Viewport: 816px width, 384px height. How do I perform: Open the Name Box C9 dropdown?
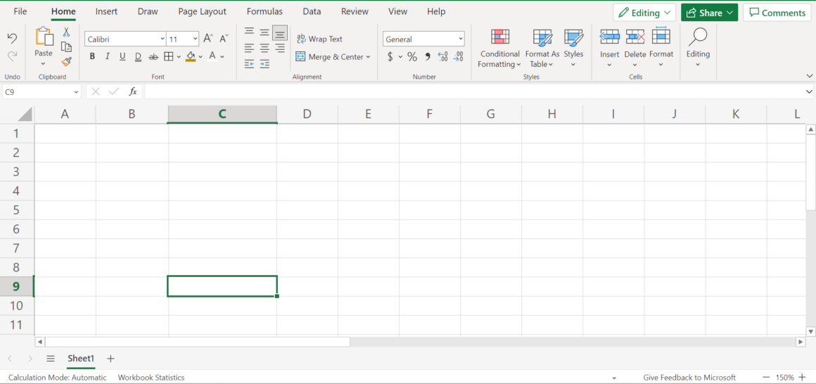click(x=76, y=91)
